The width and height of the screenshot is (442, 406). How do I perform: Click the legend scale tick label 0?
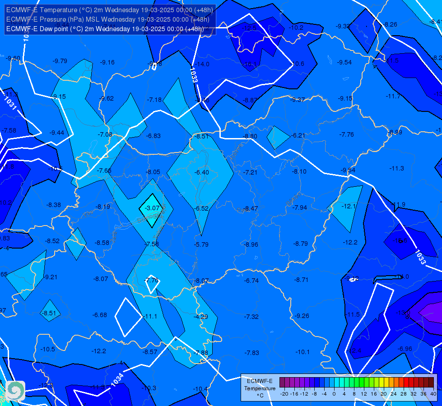coord(334,394)
